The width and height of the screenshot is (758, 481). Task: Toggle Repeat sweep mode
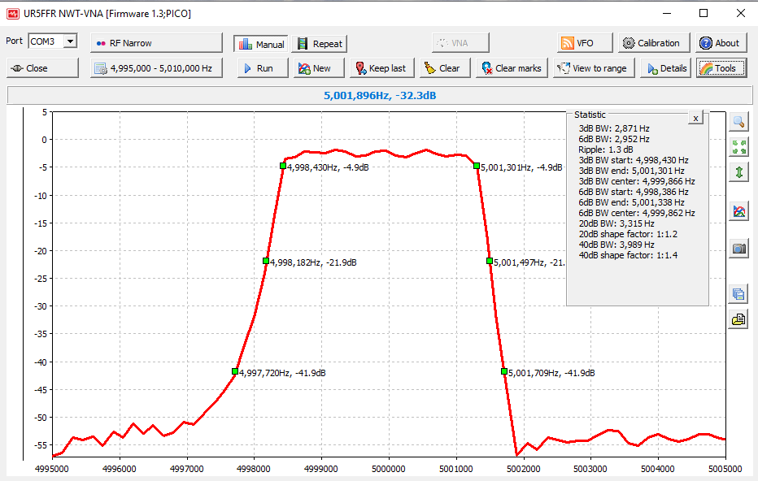coord(320,44)
